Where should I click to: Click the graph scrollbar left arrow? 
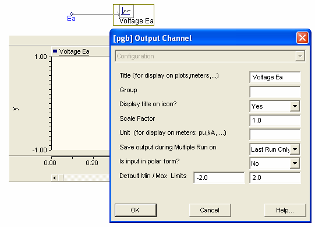55,178
